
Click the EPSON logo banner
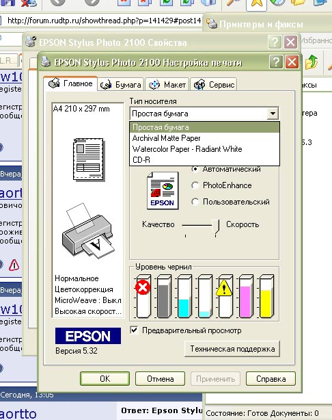88,336
